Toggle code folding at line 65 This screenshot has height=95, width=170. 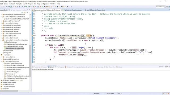coord(36,35)
